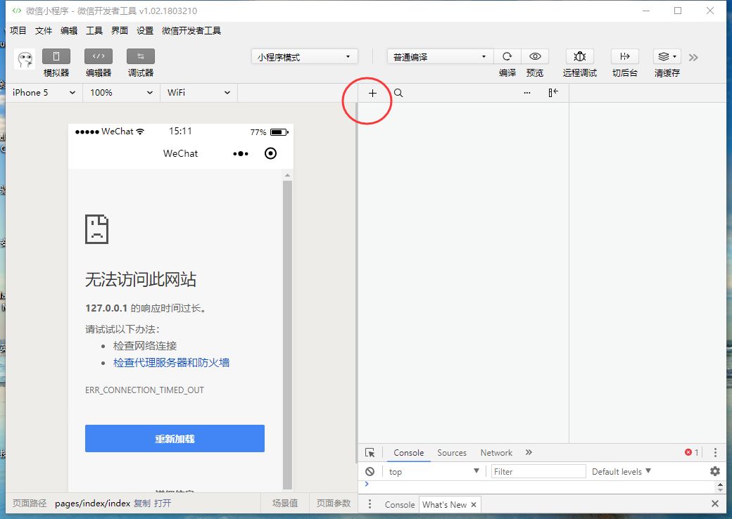Open devtools vertical three-dots menu
This screenshot has height=519, width=732.
click(715, 452)
